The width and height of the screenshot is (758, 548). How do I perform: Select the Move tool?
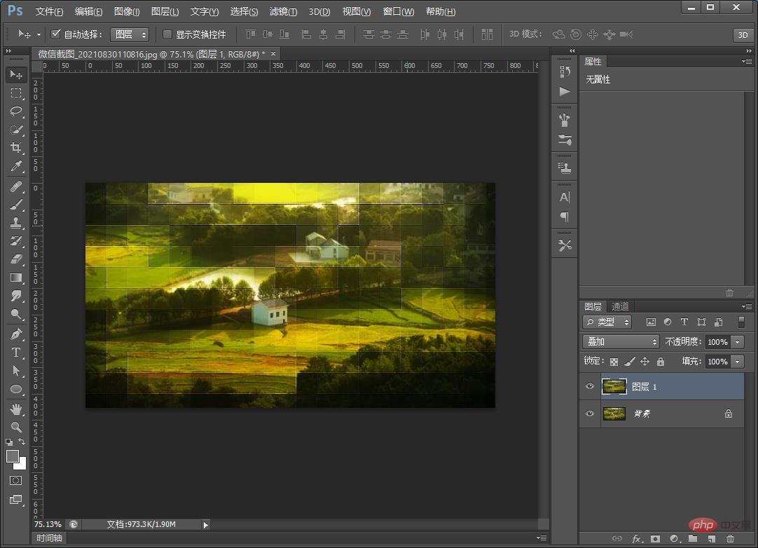pyautogui.click(x=16, y=74)
